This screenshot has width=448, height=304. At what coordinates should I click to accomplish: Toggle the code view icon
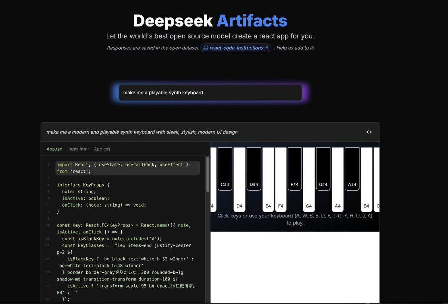click(369, 132)
